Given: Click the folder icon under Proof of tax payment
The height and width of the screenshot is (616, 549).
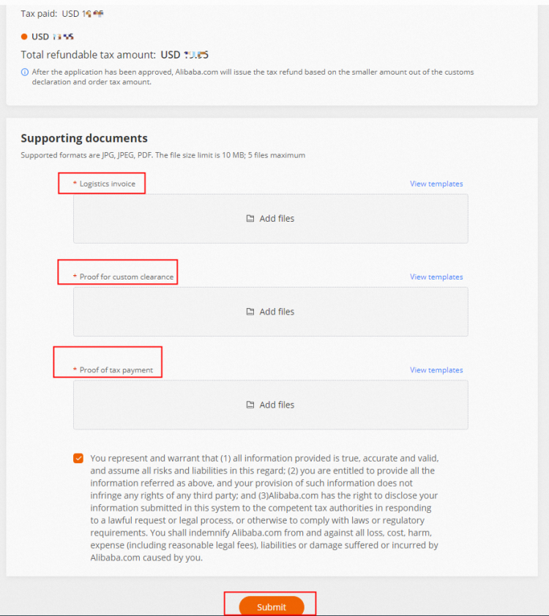Looking at the screenshot, I should pyautogui.click(x=250, y=405).
